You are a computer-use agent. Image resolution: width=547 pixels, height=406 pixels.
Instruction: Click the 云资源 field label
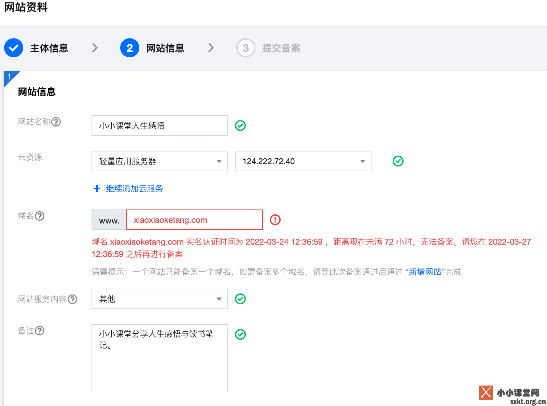(30, 157)
